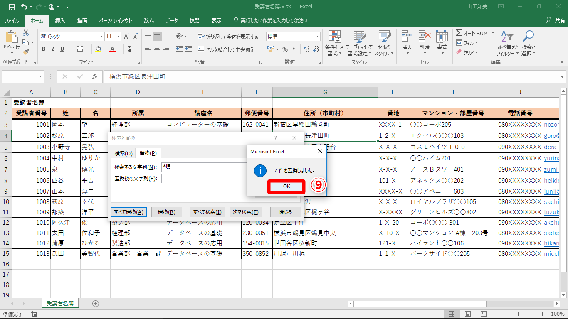This screenshot has height=319, width=568.
Task: Add a new sheet with plus icon
Action: coord(96,304)
